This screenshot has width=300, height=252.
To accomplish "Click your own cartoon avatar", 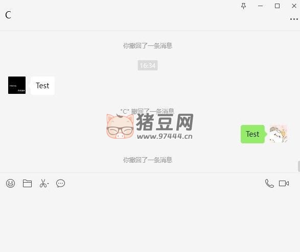I will pos(279,134).
